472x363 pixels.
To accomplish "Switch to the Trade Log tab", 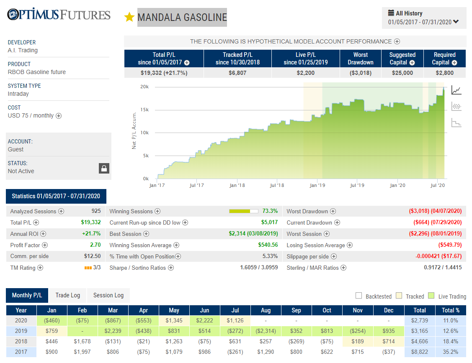I will (68, 295).
